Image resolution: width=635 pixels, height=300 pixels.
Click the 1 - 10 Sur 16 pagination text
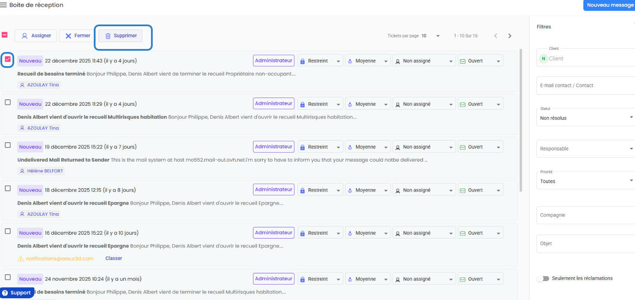click(465, 36)
